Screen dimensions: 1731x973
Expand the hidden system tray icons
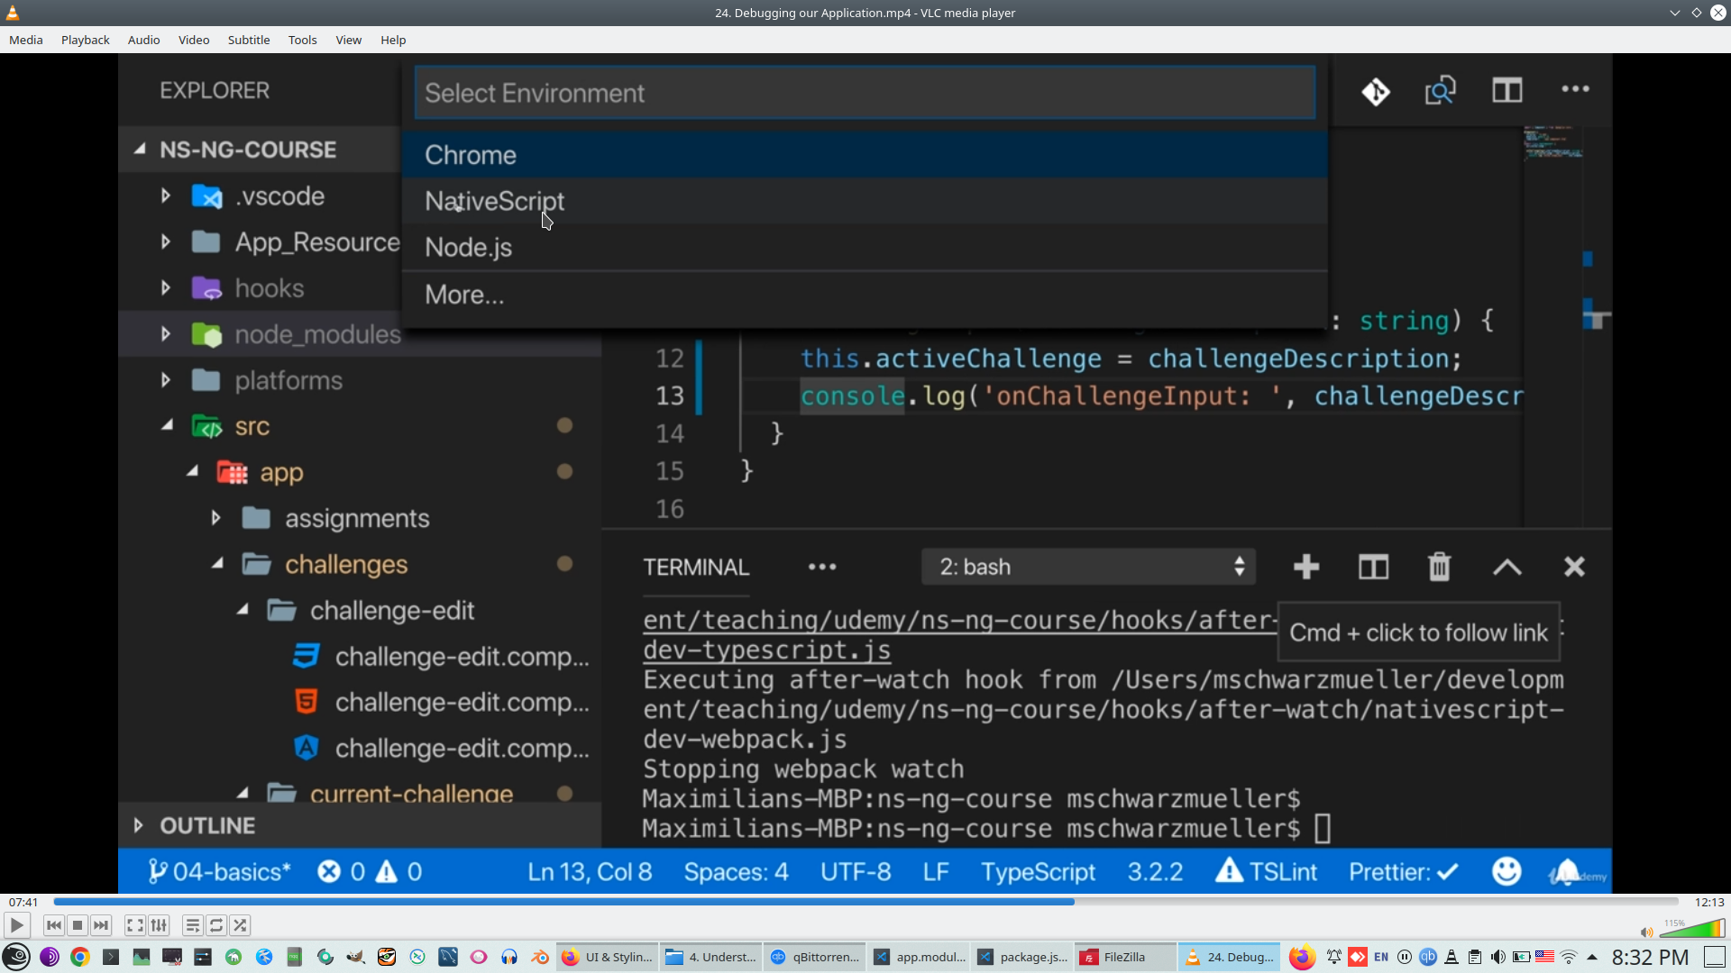(x=1592, y=957)
